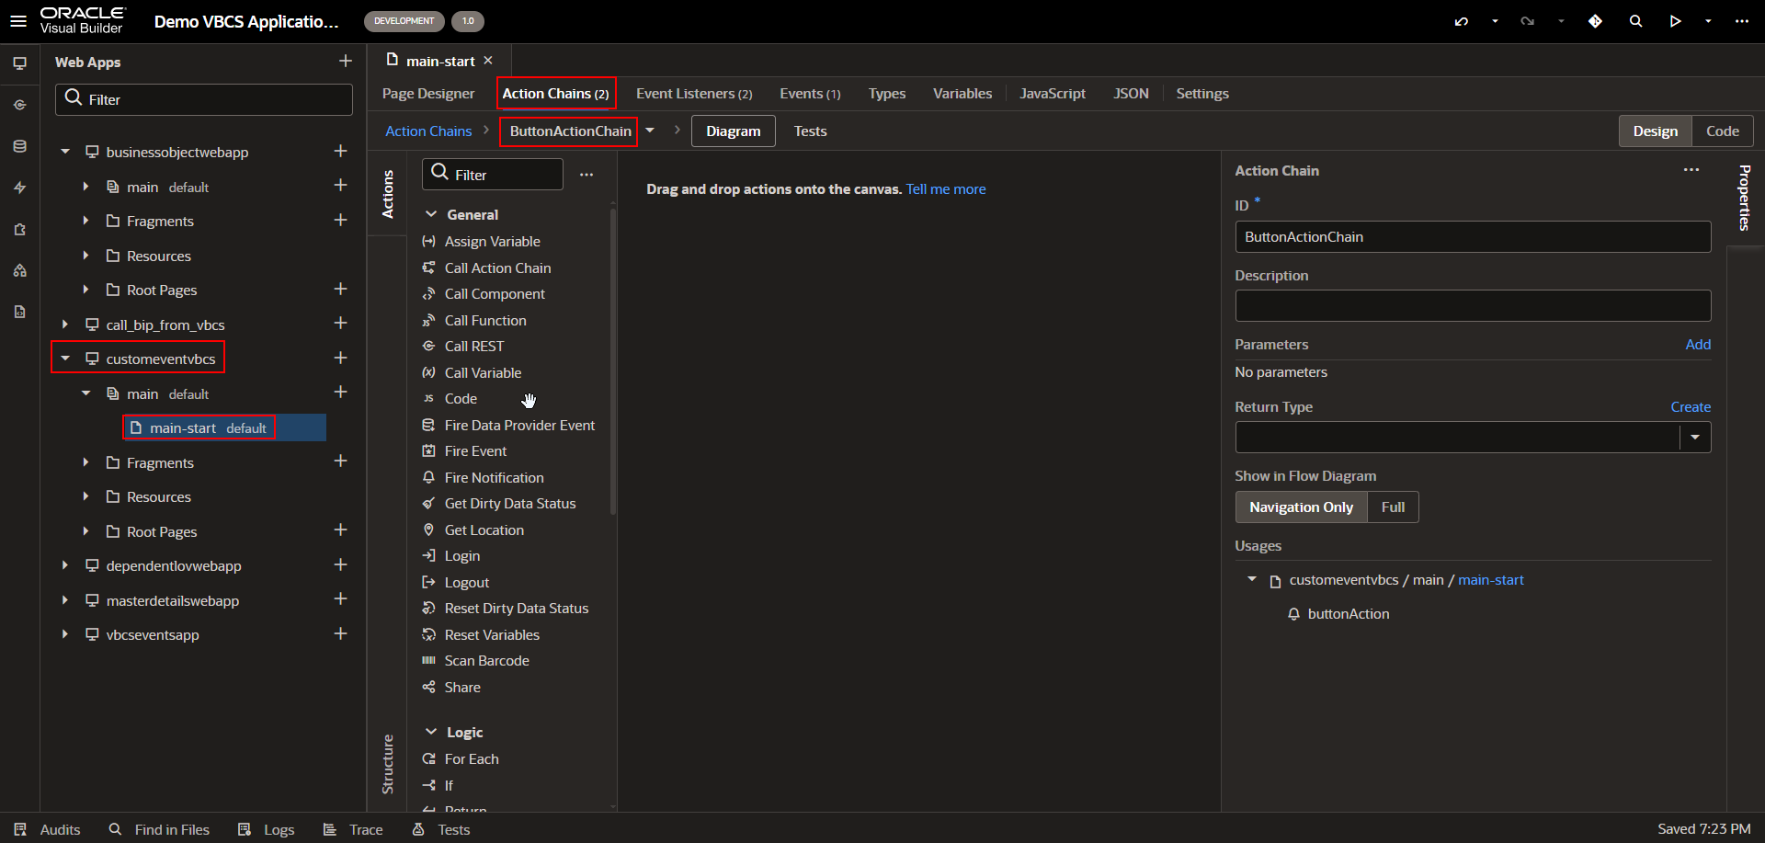Open the header three-dots overflow menu
This screenshot has width=1765, height=843.
1741,20
